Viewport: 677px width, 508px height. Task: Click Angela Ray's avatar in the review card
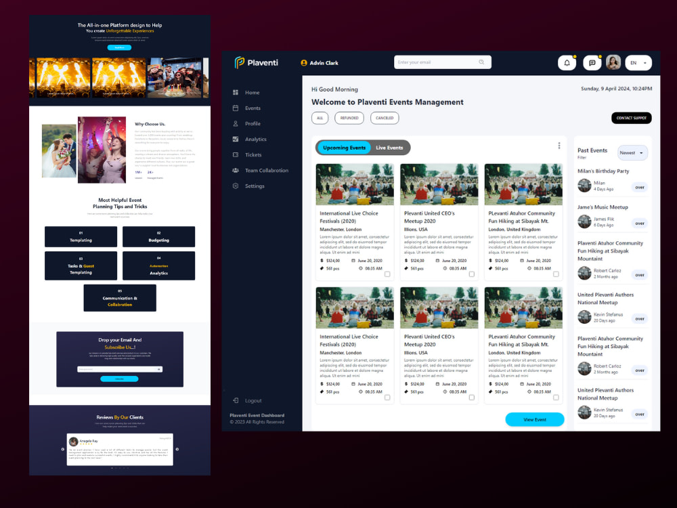(x=73, y=442)
